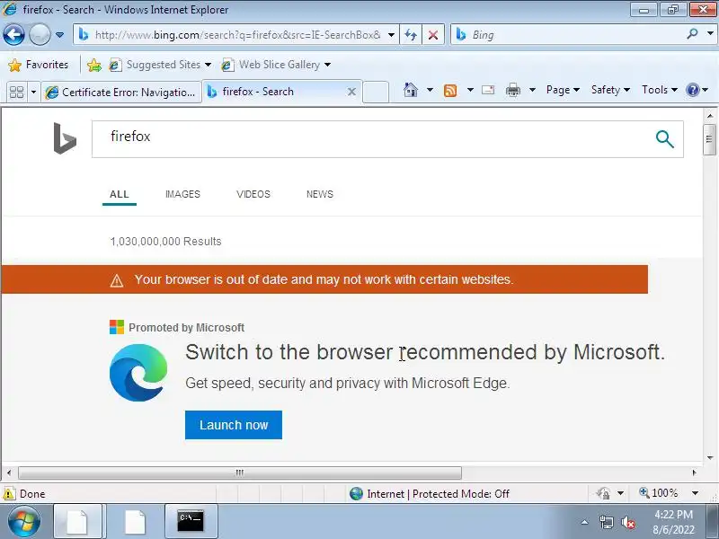This screenshot has width=719, height=539.
Task: Click the horizontal scrollbar right arrow
Action: click(x=694, y=473)
